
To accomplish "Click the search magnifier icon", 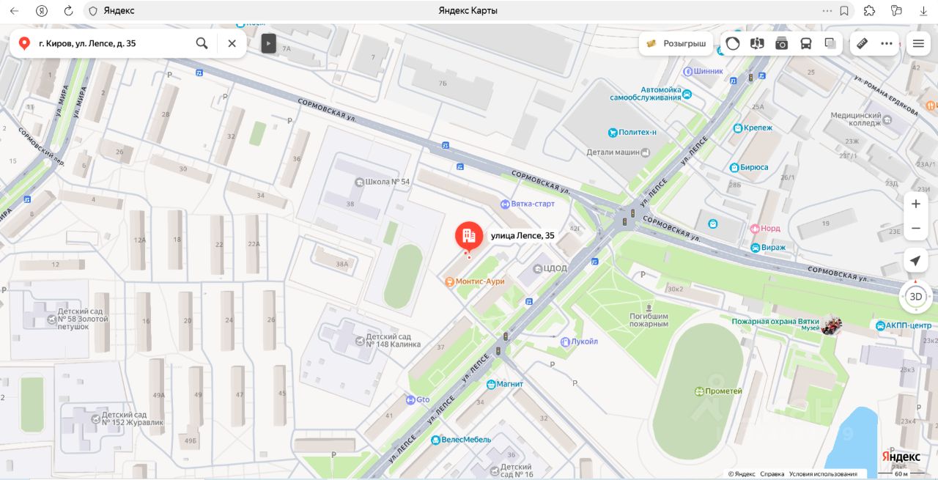I will [202, 43].
